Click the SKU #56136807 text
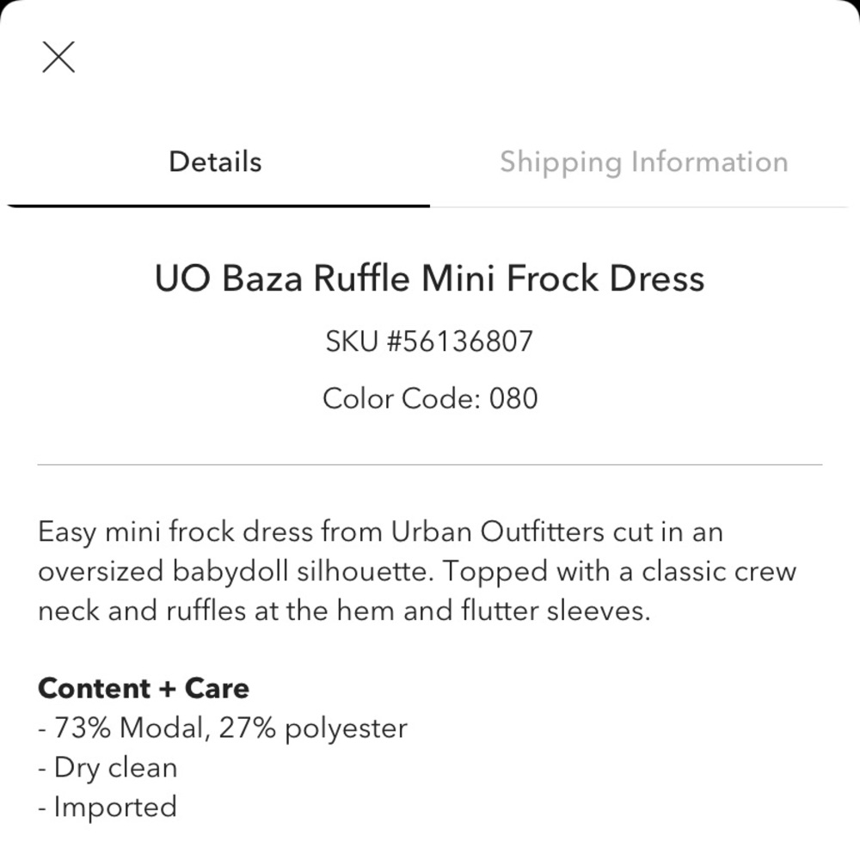This screenshot has height=860, width=860. tap(430, 341)
